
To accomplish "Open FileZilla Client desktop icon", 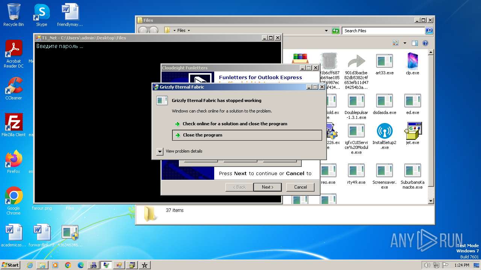I will coord(14,125).
